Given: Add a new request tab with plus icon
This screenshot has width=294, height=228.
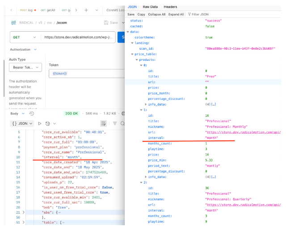Looking at the screenshot, I should pyautogui.click(x=86, y=10).
